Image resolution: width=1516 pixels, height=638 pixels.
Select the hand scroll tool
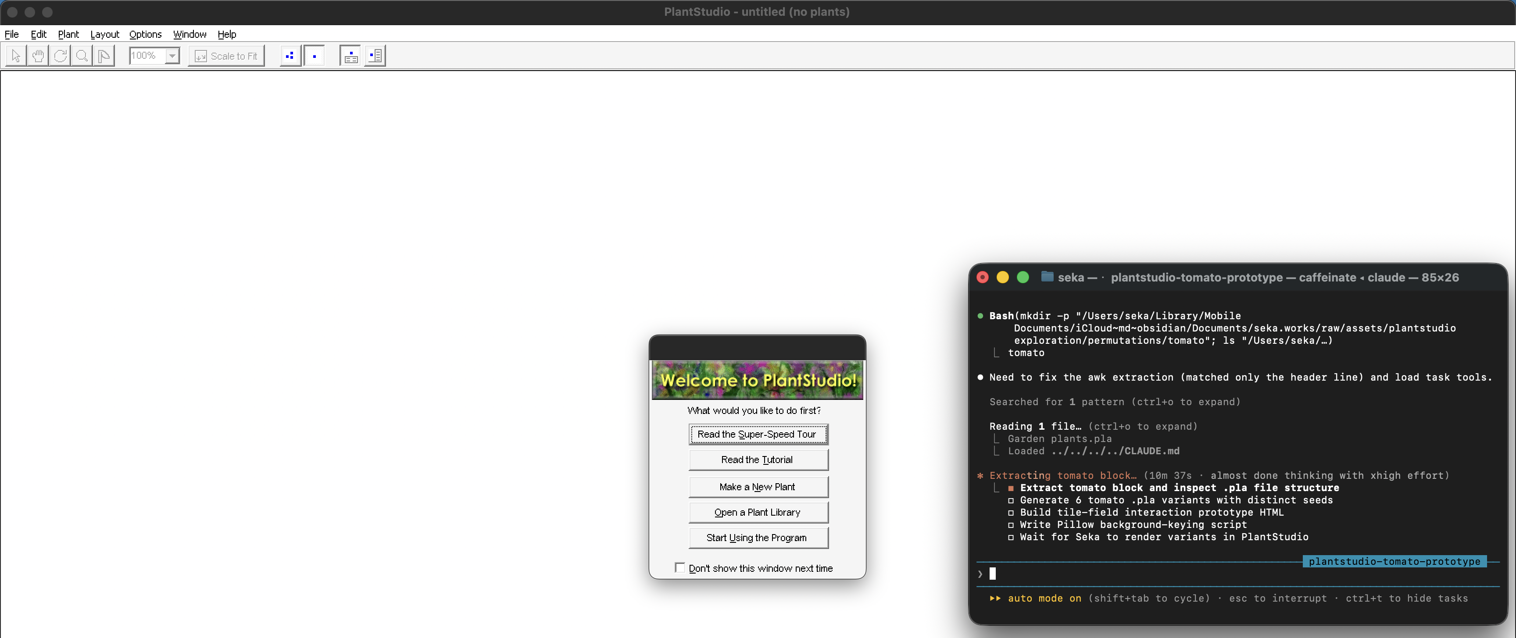[x=38, y=56]
